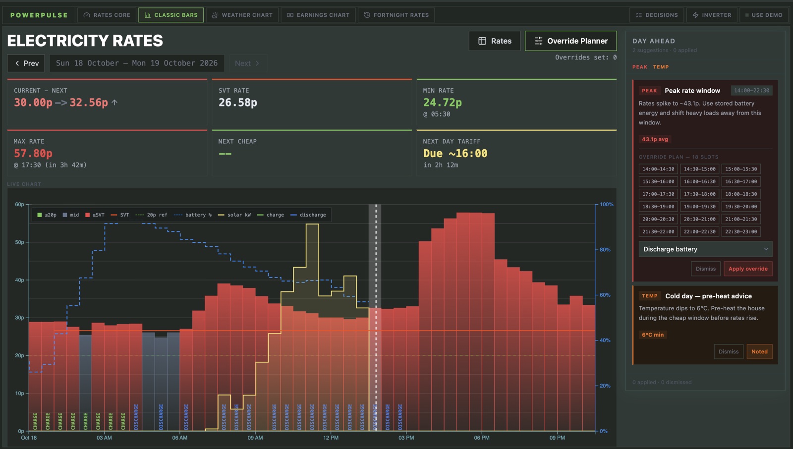Click the date range field
Screen dimensions: 793x449
(137, 63)
